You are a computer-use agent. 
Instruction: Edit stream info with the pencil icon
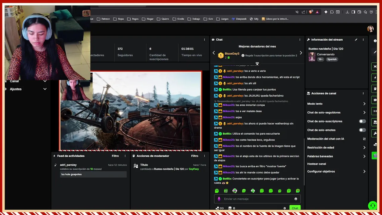coord(356,40)
